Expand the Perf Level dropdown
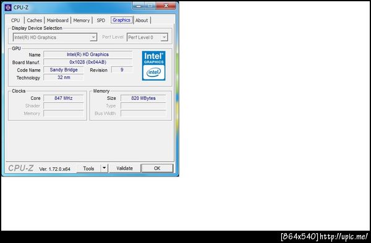The image size is (371, 243). coord(147,37)
